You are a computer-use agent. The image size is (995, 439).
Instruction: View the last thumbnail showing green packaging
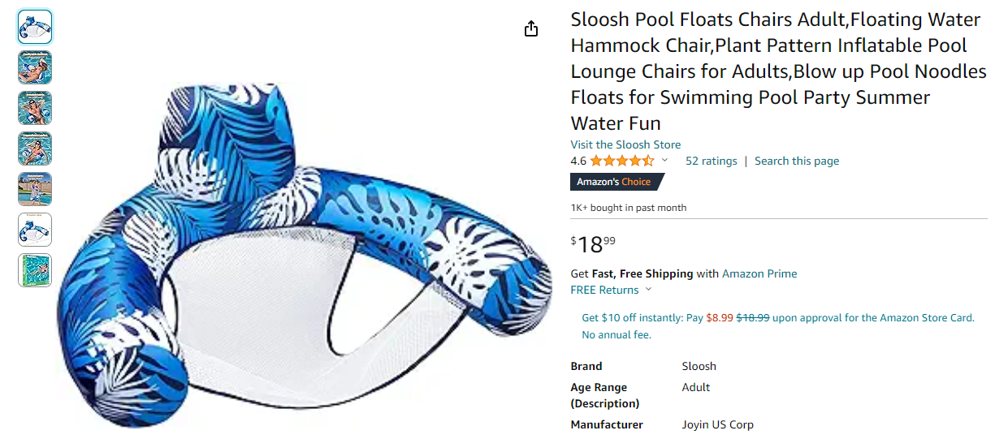tap(35, 270)
